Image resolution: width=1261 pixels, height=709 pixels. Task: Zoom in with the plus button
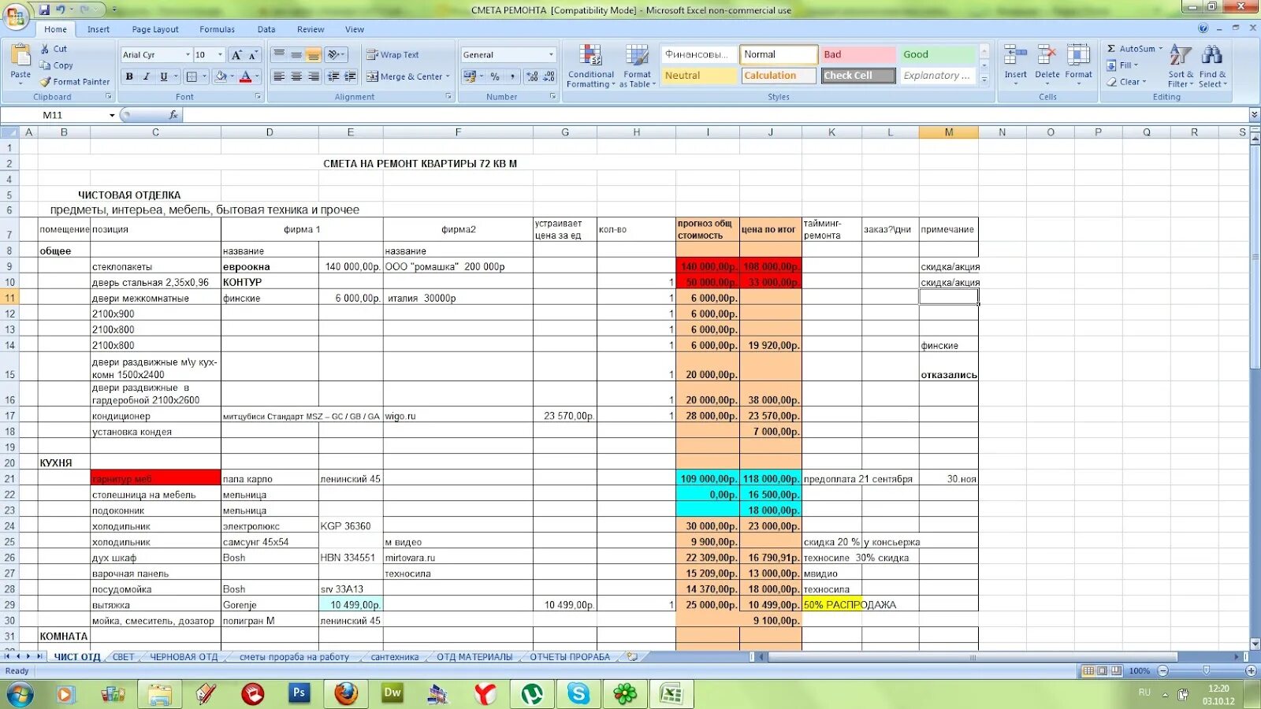coord(1251,671)
